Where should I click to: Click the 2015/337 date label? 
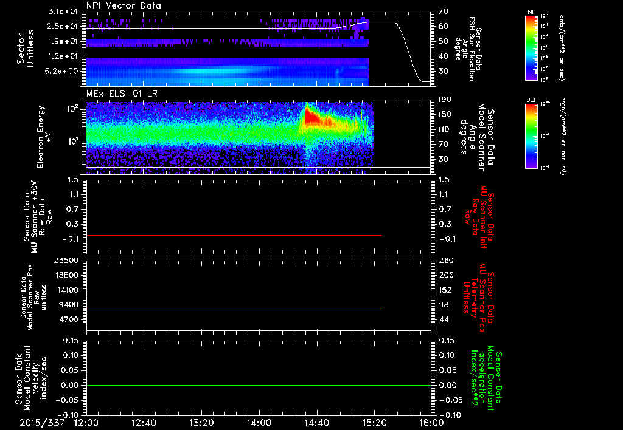42,423
